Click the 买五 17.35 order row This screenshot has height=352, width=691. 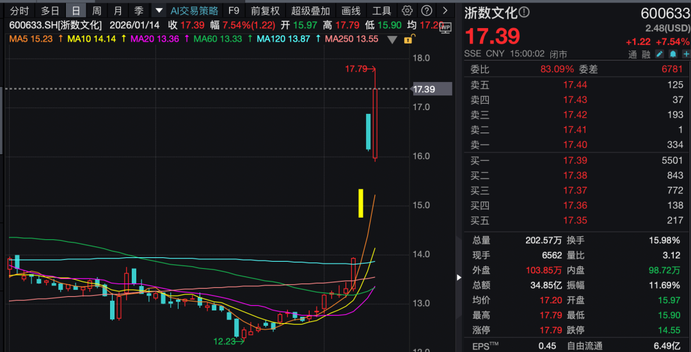coord(577,220)
